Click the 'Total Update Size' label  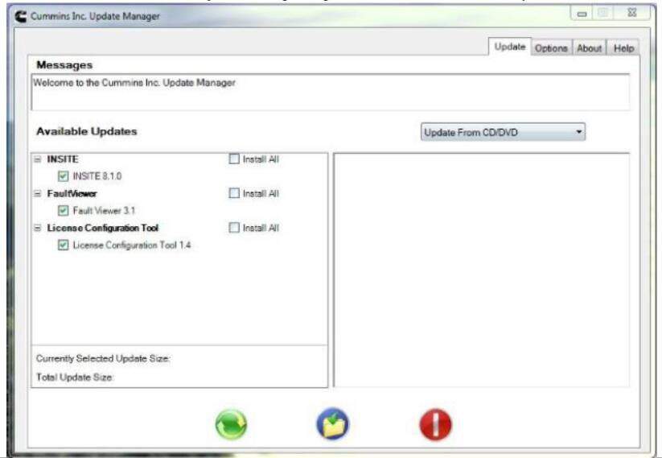[75, 378]
